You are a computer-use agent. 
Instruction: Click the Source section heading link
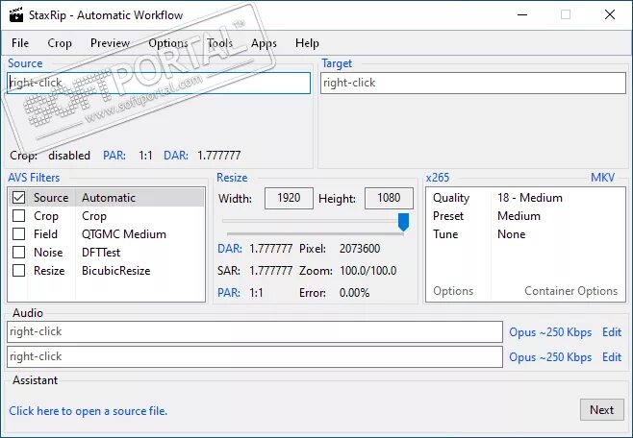[x=25, y=63]
